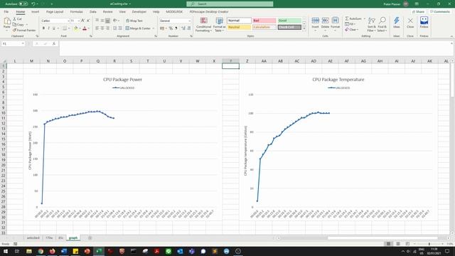Switch to the unlocked sheet tab
Image resolution: width=455 pixels, height=256 pixels.
(x=33, y=238)
